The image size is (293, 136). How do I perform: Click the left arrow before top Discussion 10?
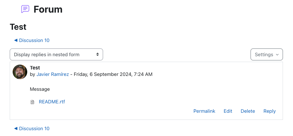coord(16,40)
